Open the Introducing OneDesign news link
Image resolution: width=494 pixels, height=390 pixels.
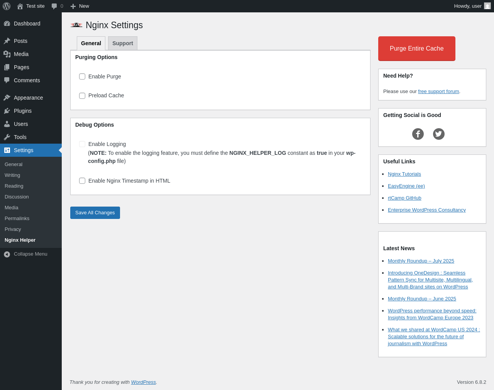[x=430, y=280]
